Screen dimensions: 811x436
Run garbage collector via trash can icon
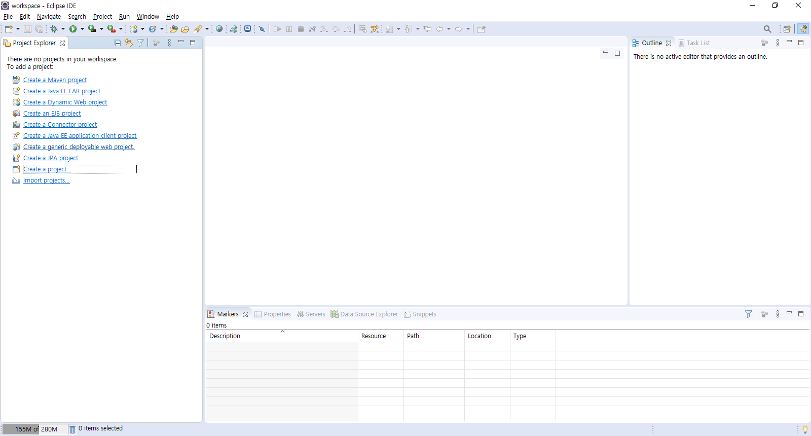[72, 429]
